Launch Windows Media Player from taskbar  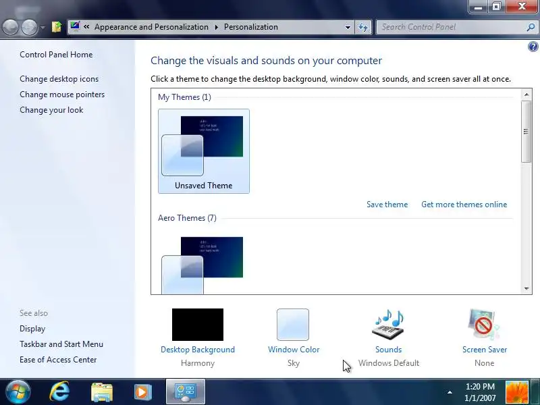click(143, 392)
